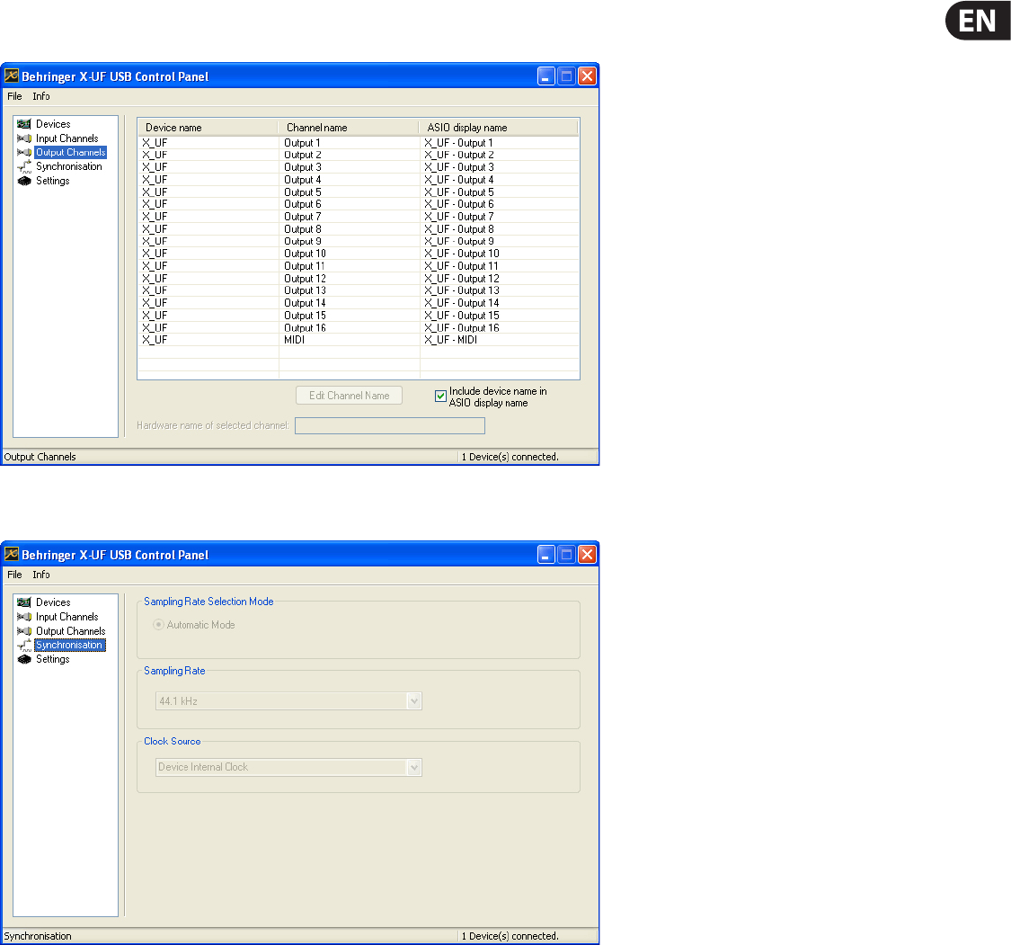
Task: Select the Output 12 channel row
Action: 359,279
